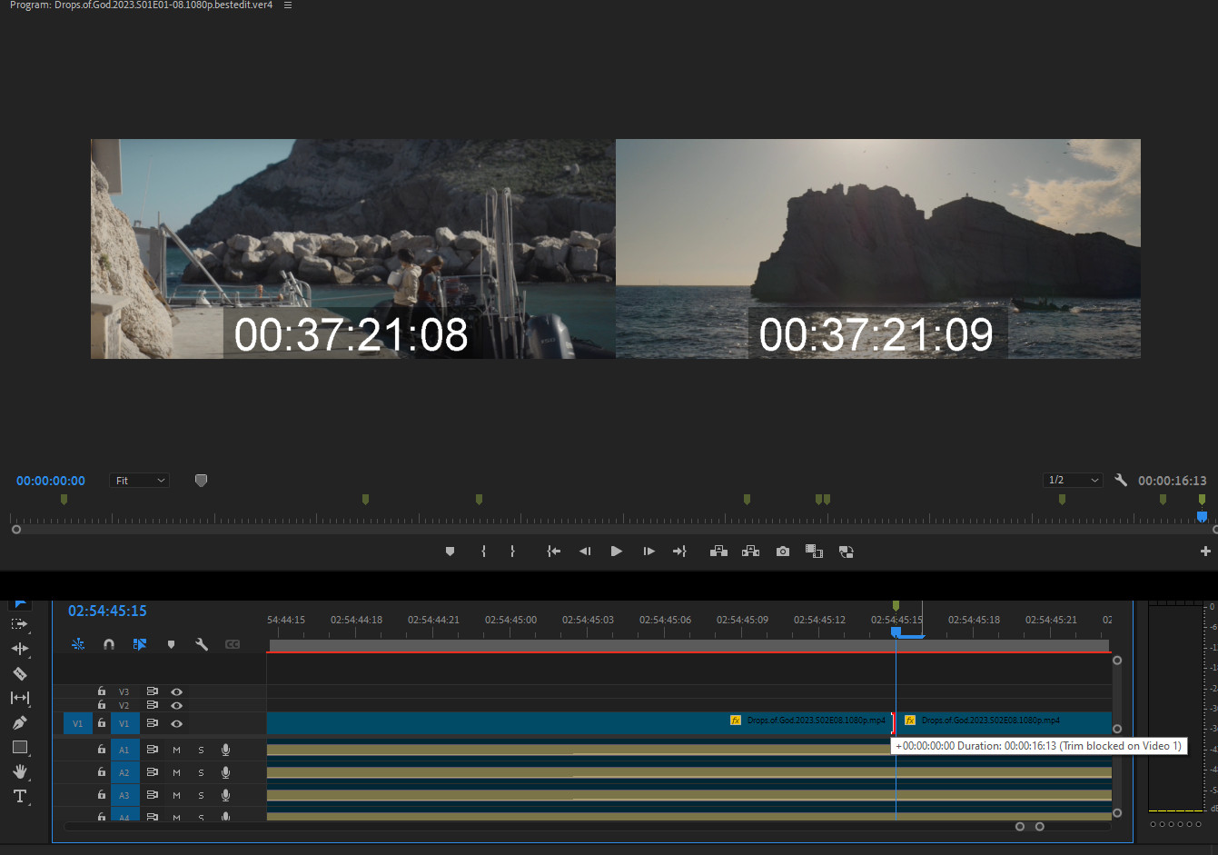Click Go to In point button
The image size is (1218, 855).
553,552
